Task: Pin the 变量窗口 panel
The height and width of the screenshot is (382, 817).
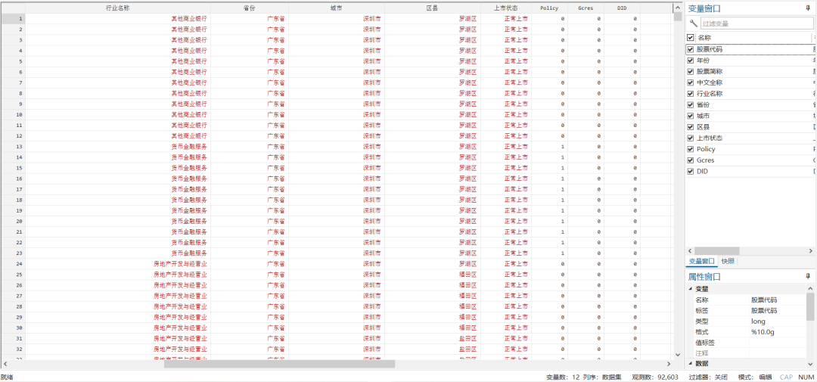Action: pos(808,8)
